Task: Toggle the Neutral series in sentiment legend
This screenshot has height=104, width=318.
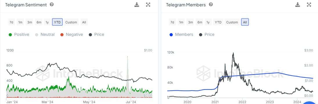Action: [45, 34]
